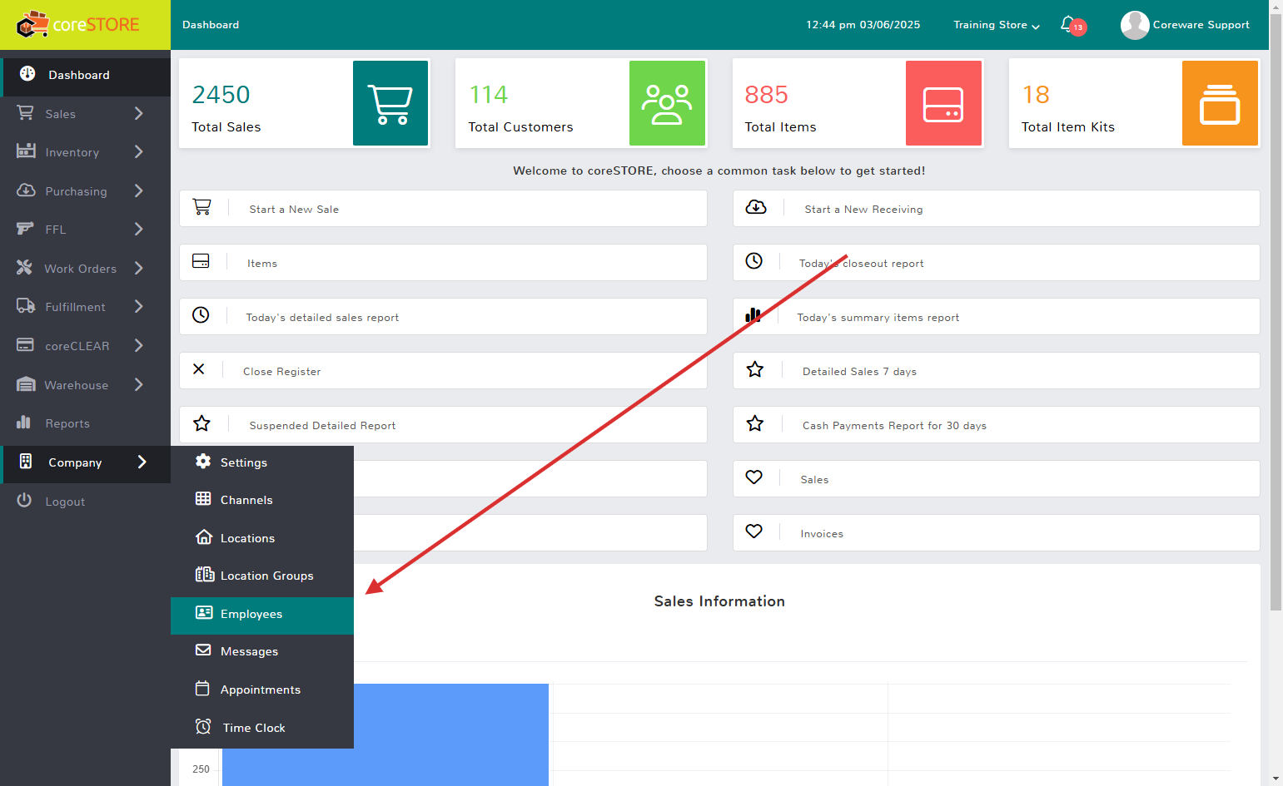Select Dashboard in the sidebar
Screen dimensions: 1283x786
coord(85,75)
